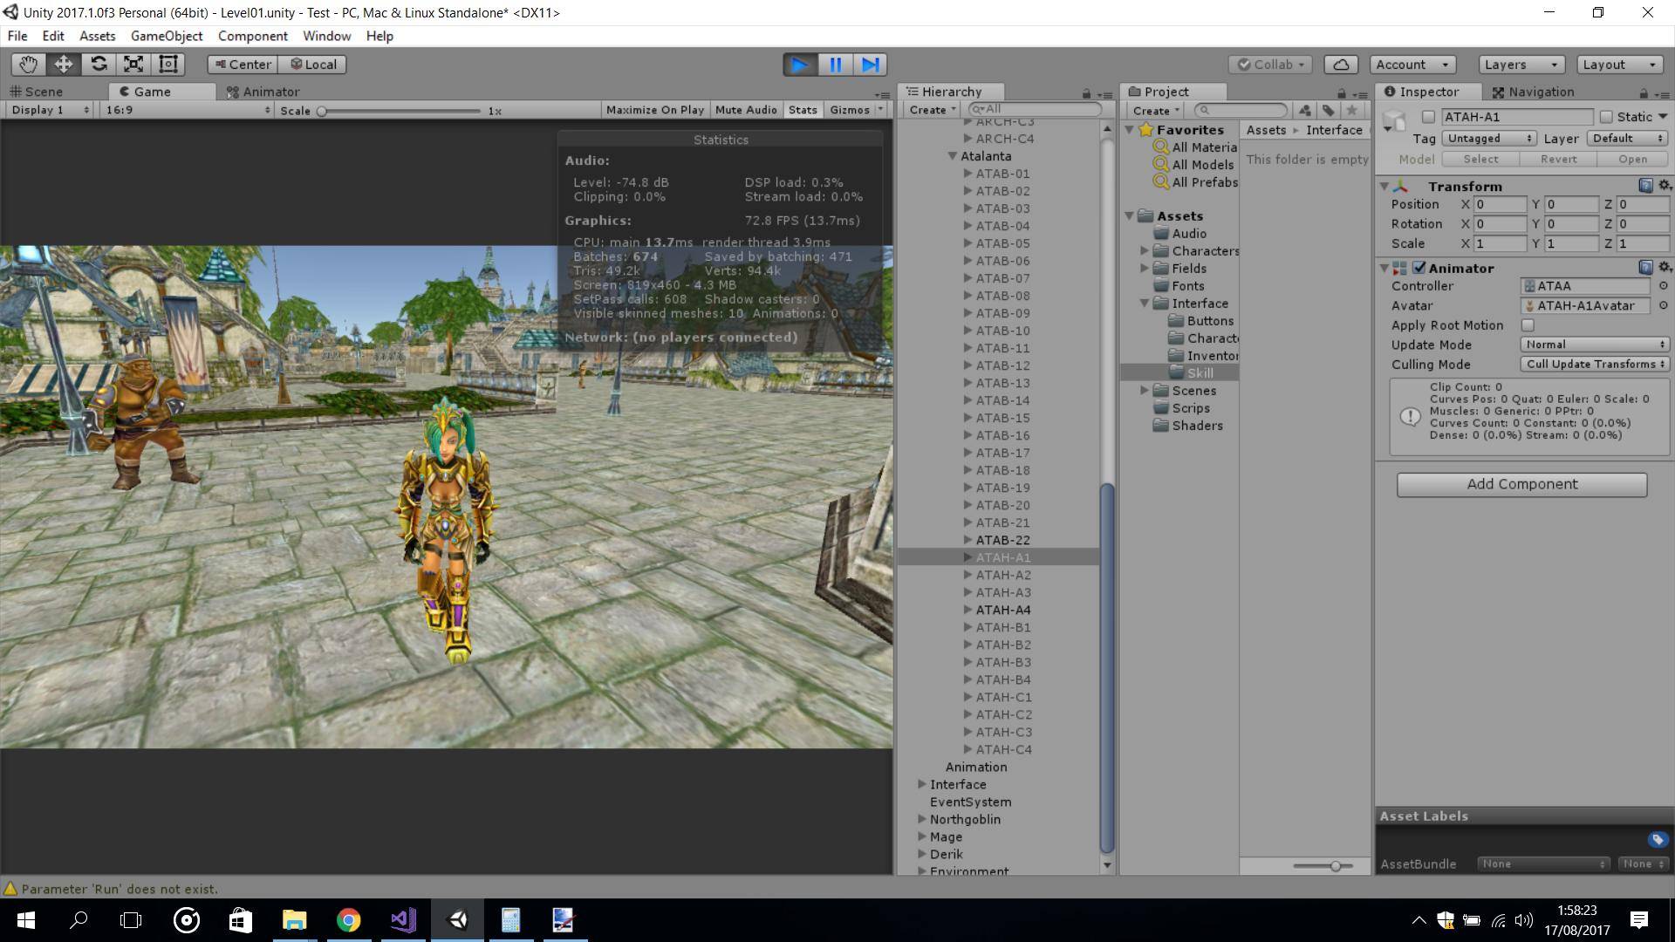Open the Hierarchy Create menu
Screen dimensions: 1675x942
(x=933, y=110)
